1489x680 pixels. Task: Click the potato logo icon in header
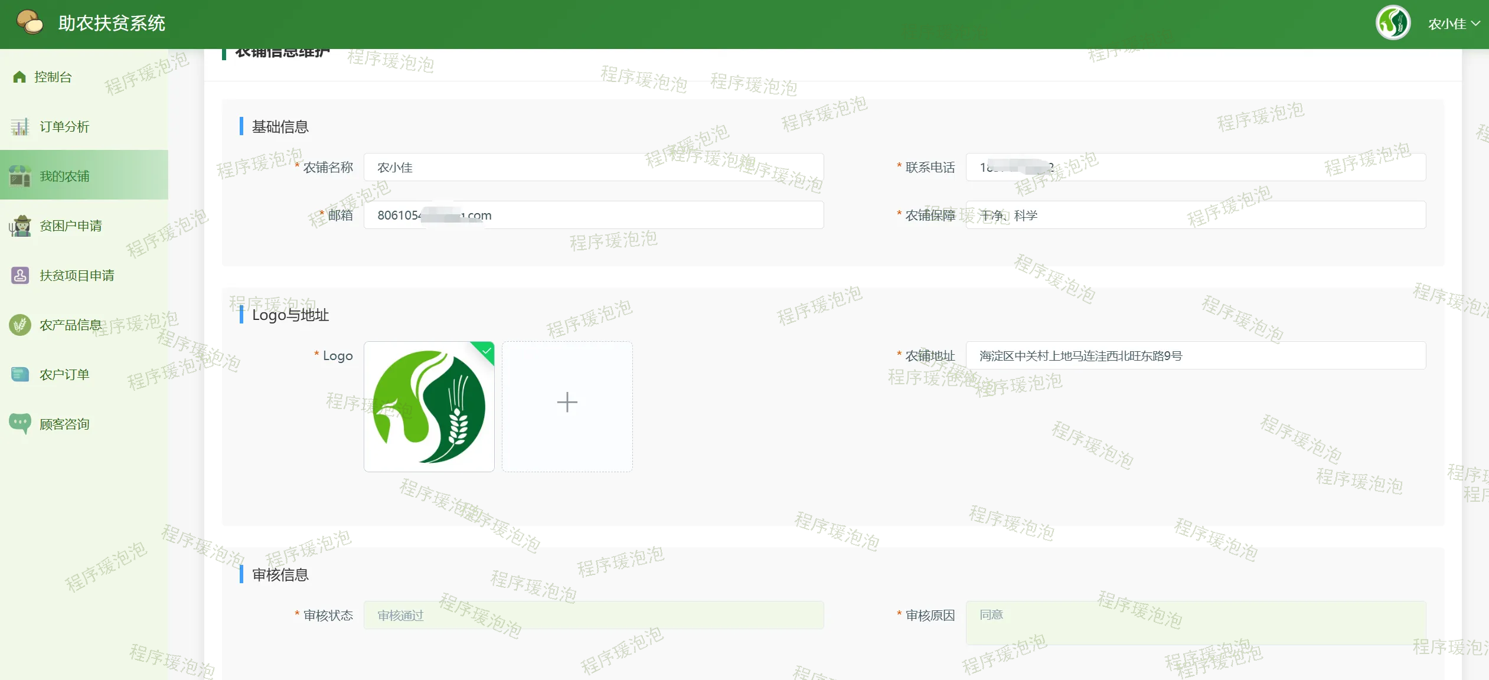tap(30, 22)
